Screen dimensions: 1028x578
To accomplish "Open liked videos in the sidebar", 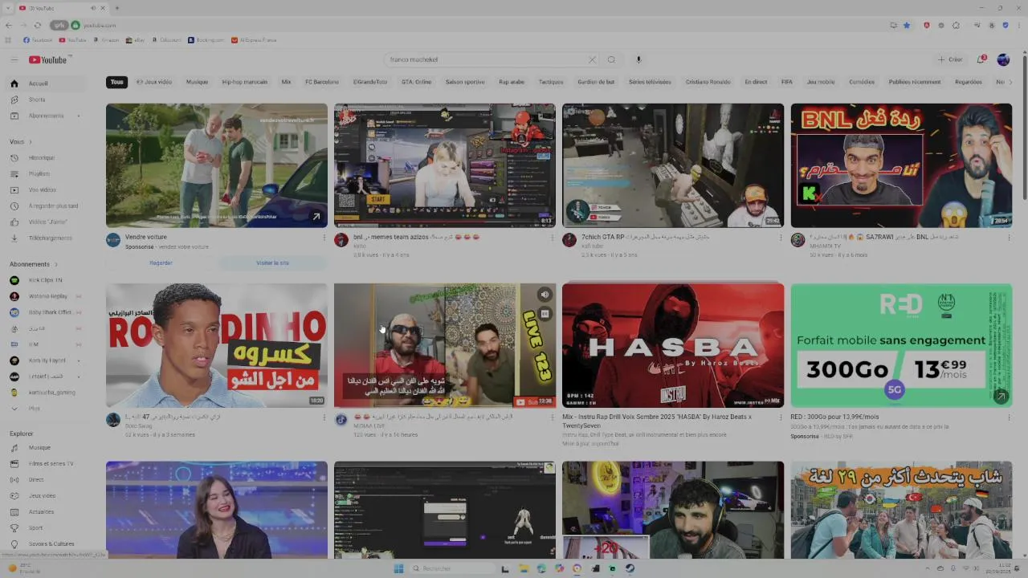I will tap(45, 222).
